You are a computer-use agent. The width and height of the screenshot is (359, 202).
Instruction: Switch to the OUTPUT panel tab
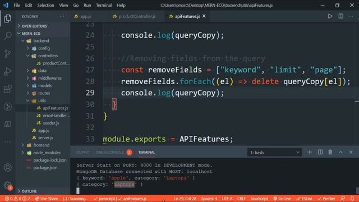(x=83, y=152)
